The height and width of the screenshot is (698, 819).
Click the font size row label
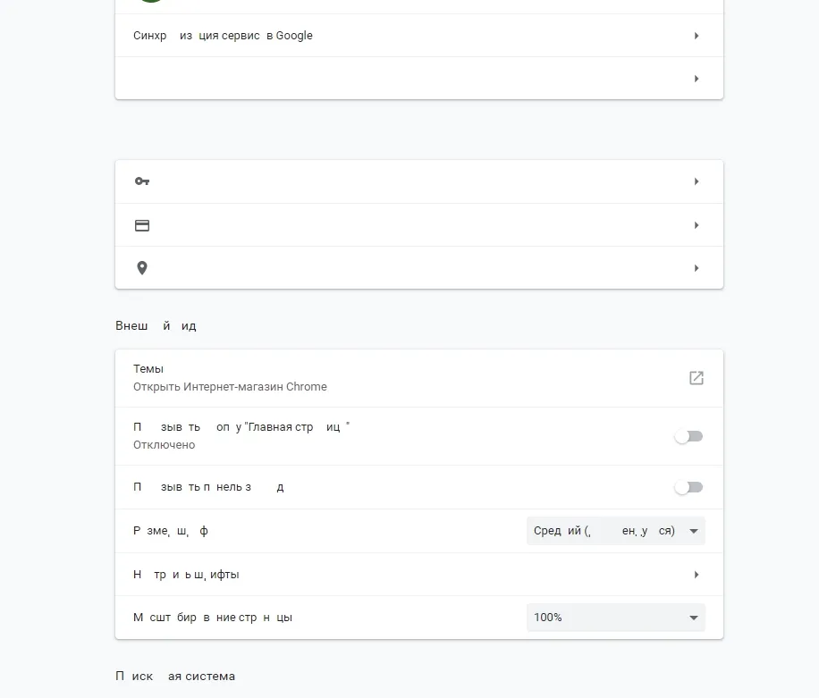click(x=171, y=531)
